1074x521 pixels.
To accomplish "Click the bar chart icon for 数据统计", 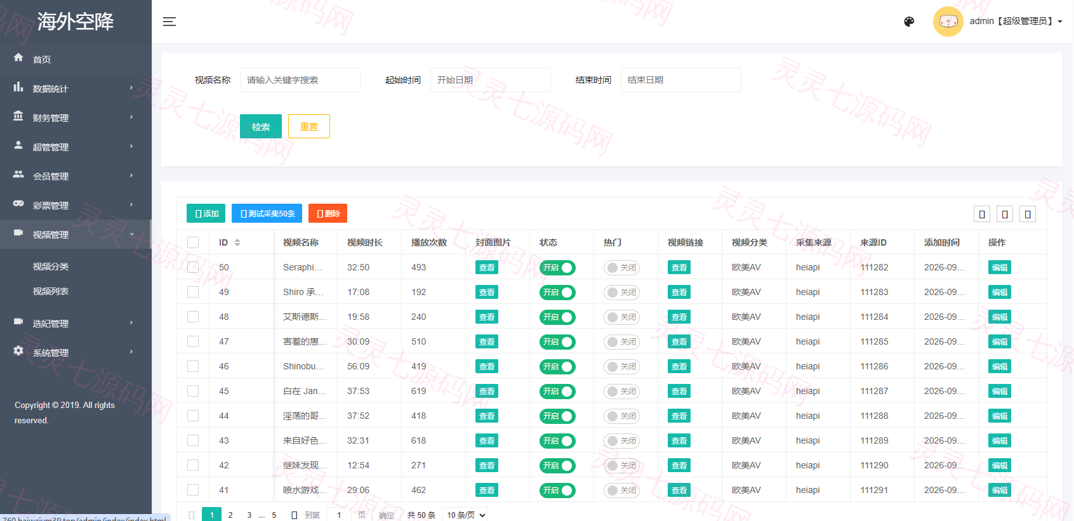I will [x=18, y=87].
